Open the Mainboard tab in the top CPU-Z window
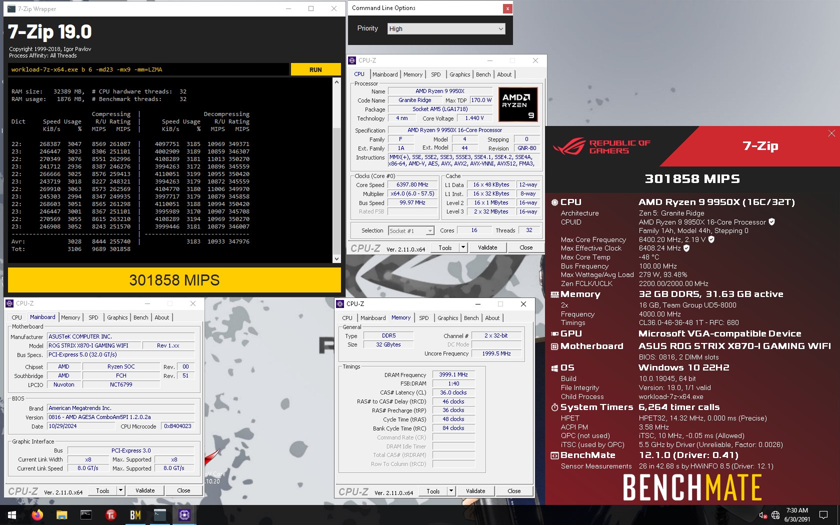Image resolution: width=840 pixels, height=525 pixels. tap(385, 74)
